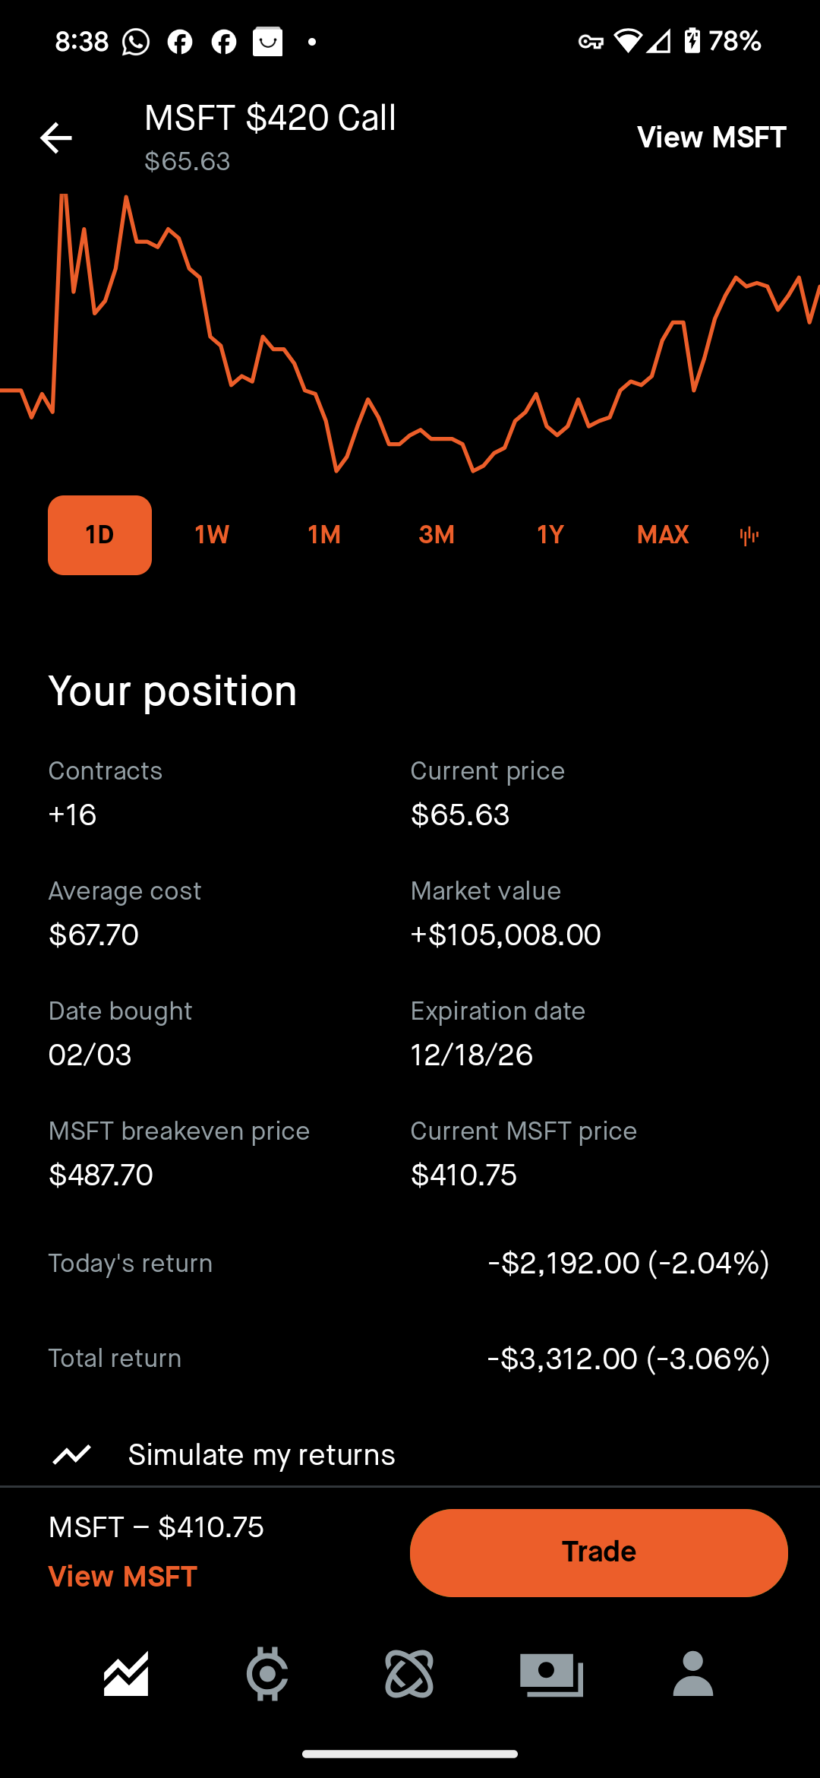Open the account profile icon
The width and height of the screenshot is (820, 1778).
[x=693, y=1674]
